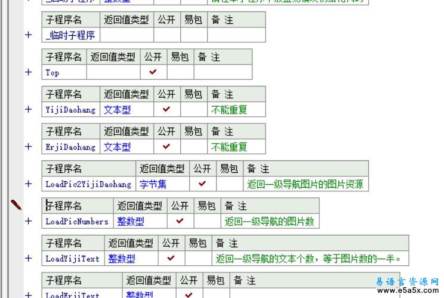Toggle the 公开 checkmark for LoadPicNumbers
444x298 pixels.
(180, 221)
